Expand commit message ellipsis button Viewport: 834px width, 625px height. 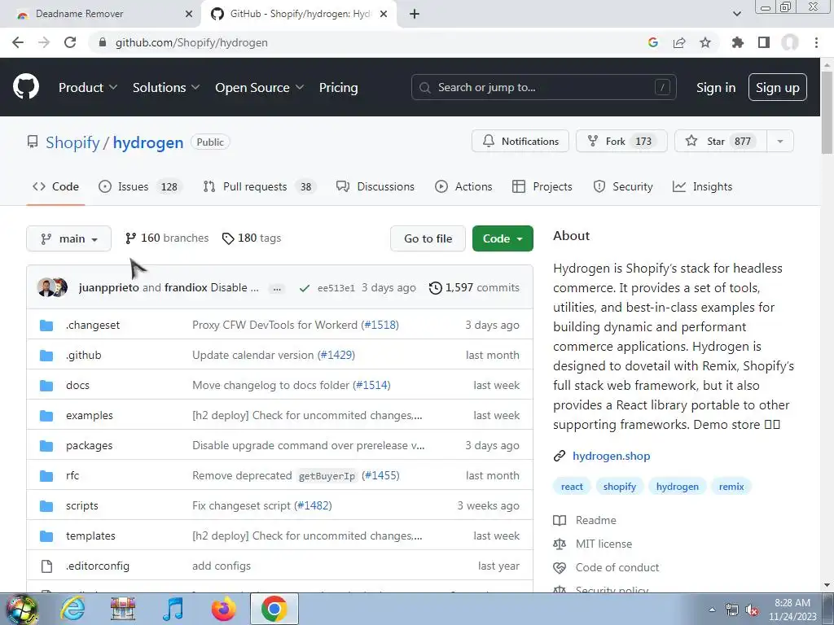coord(277,289)
